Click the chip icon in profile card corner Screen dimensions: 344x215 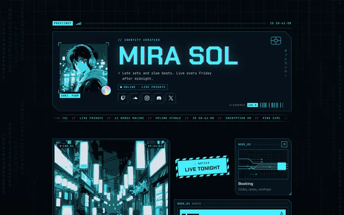point(276,41)
